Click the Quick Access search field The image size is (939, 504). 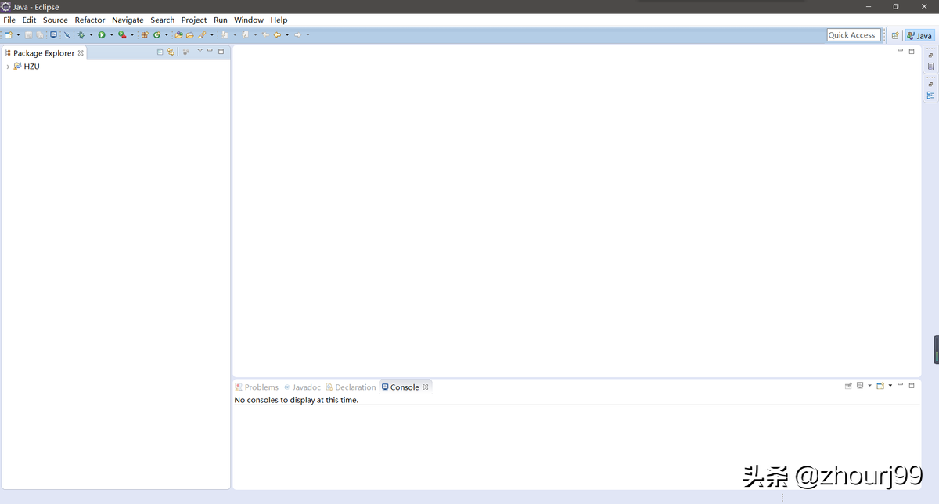[x=853, y=35]
